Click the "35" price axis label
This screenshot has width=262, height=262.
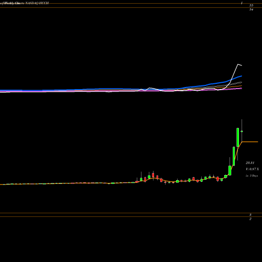(x=251, y=5)
